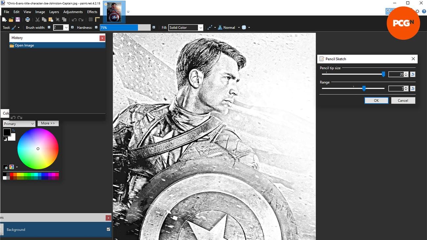Confirm Pencil Sketch with OK button
Viewport: 427px width, 240px height.
click(376, 100)
